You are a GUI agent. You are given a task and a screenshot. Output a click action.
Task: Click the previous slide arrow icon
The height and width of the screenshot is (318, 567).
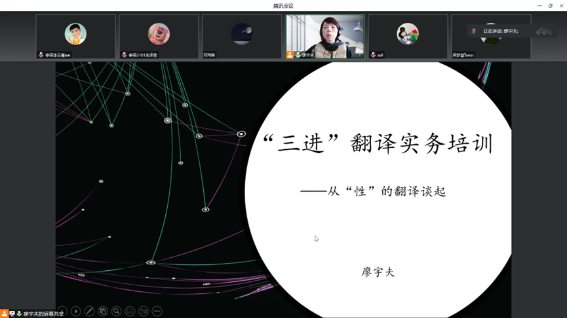pyautogui.click(x=62, y=311)
